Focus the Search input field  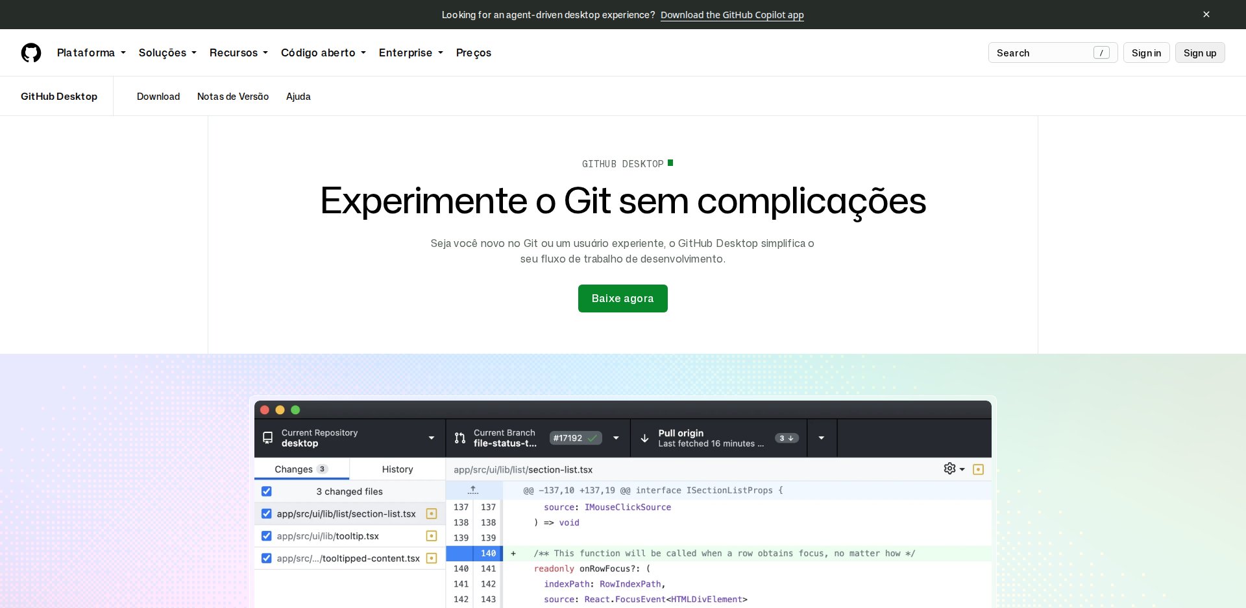(1053, 53)
